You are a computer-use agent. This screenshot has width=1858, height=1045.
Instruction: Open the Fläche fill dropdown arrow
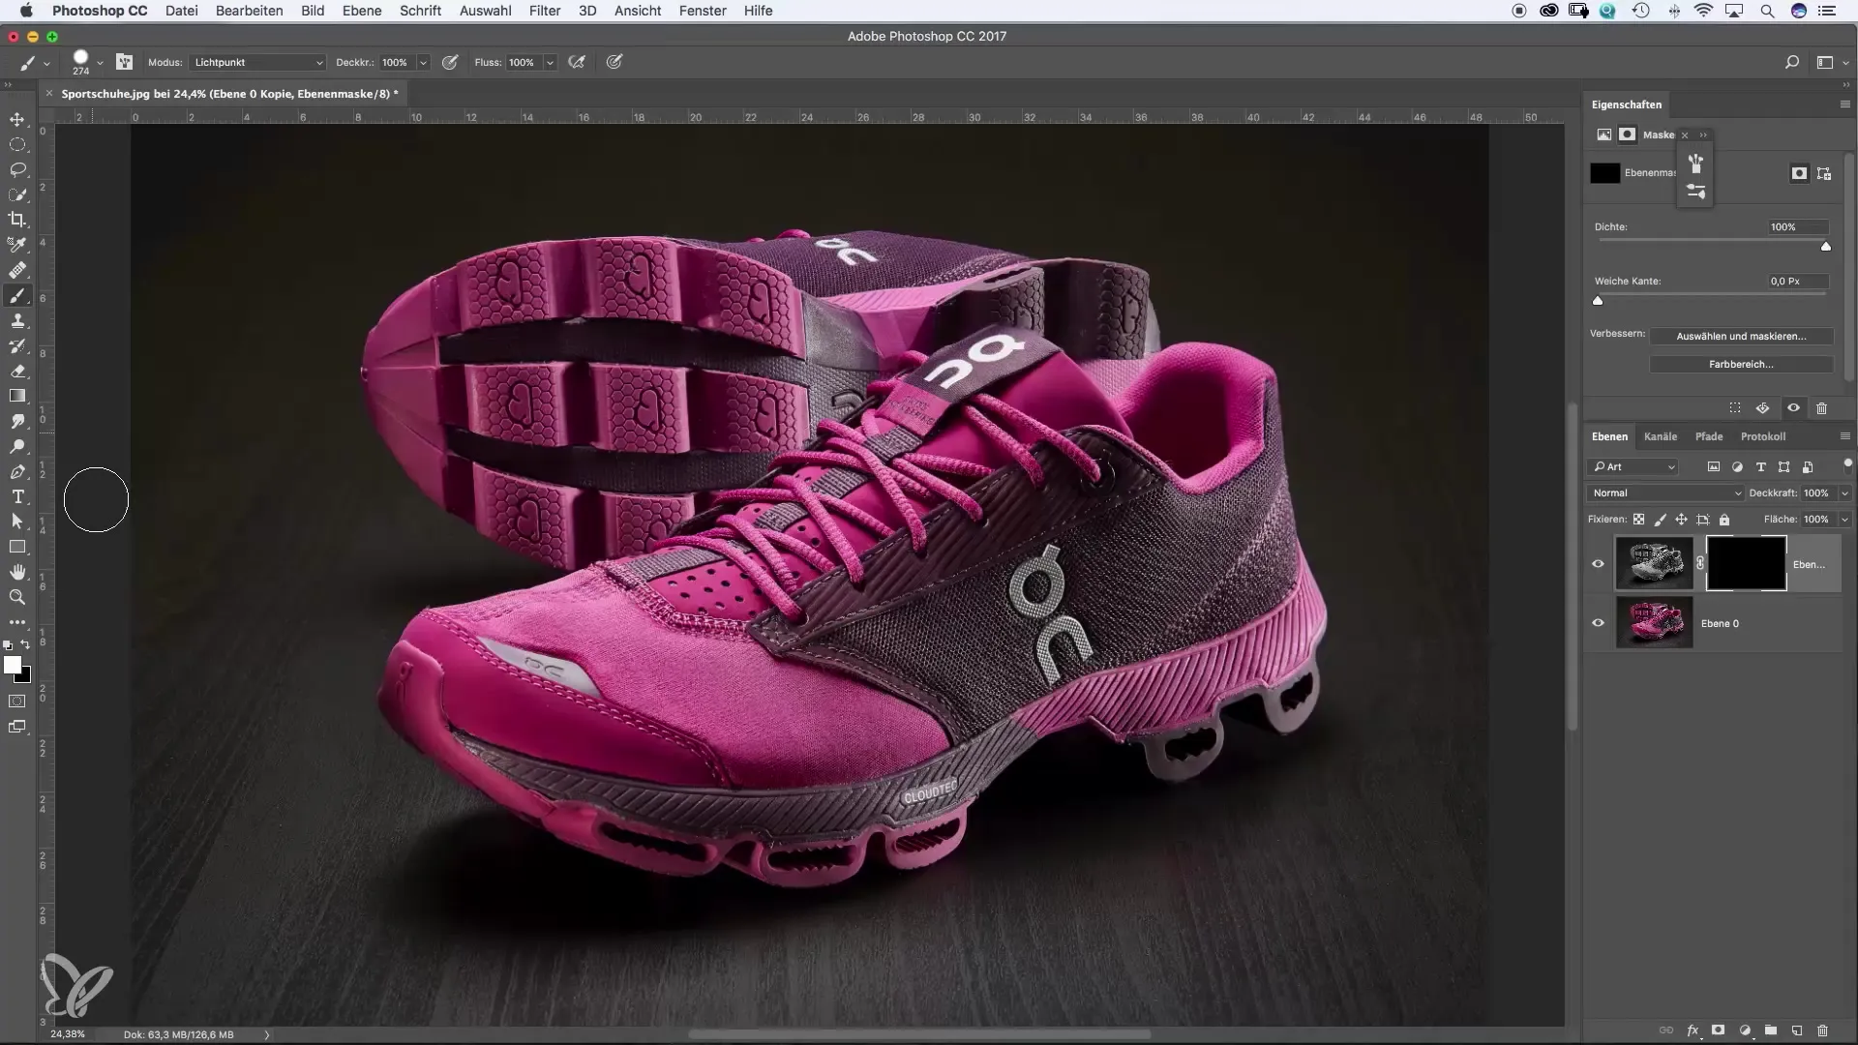[x=1844, y=519]
